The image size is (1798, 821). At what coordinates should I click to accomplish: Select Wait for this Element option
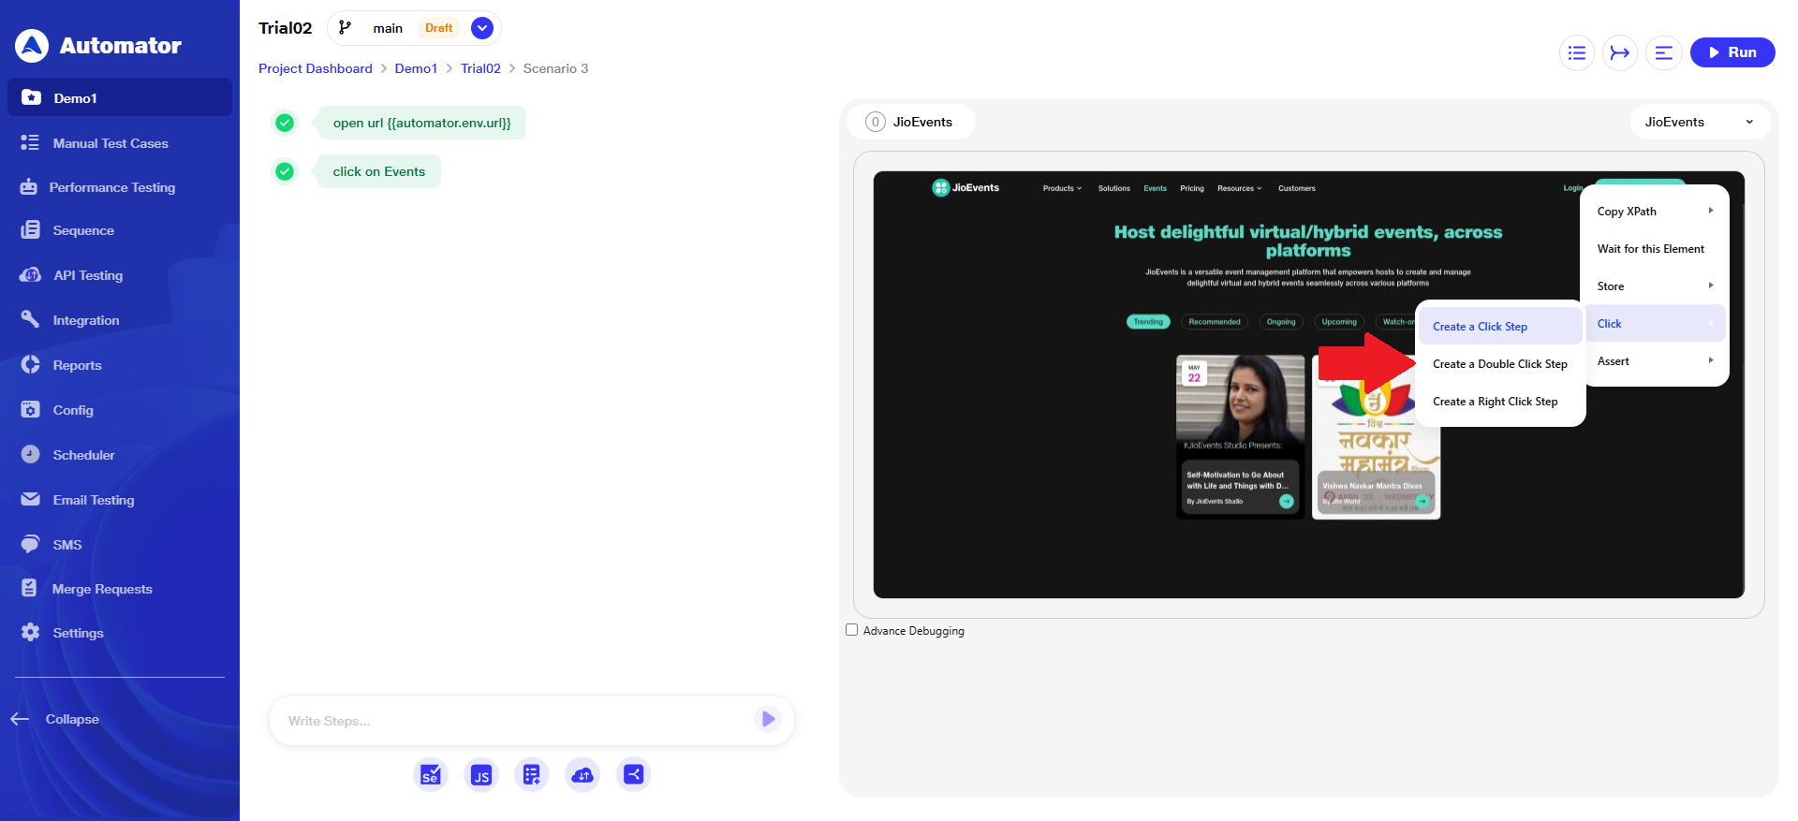pos(1650,249)
